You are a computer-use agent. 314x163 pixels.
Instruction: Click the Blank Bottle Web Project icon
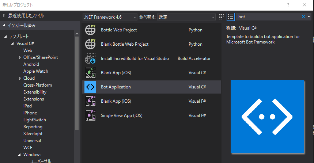90,44
